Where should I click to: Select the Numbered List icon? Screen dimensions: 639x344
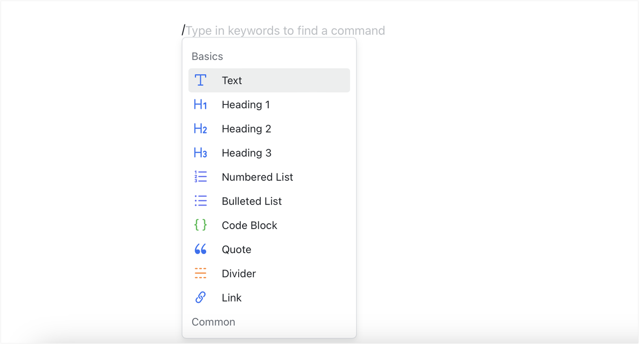(x=200, y=176)
